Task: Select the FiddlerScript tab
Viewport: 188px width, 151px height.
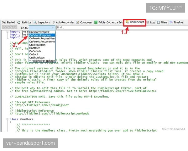Action: click(x=135, y=22)
